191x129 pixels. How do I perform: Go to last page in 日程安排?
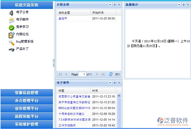pos(103,74)
